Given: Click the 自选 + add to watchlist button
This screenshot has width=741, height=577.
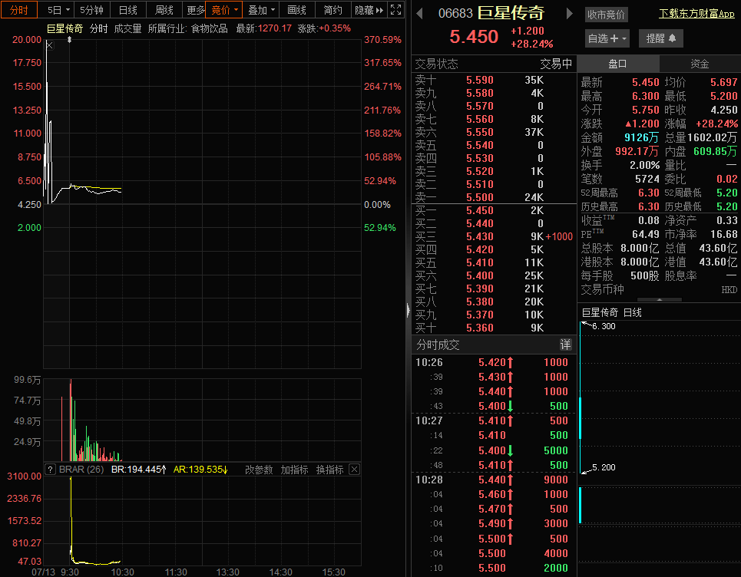Looking at the screenshot, I should coord(607,38).
